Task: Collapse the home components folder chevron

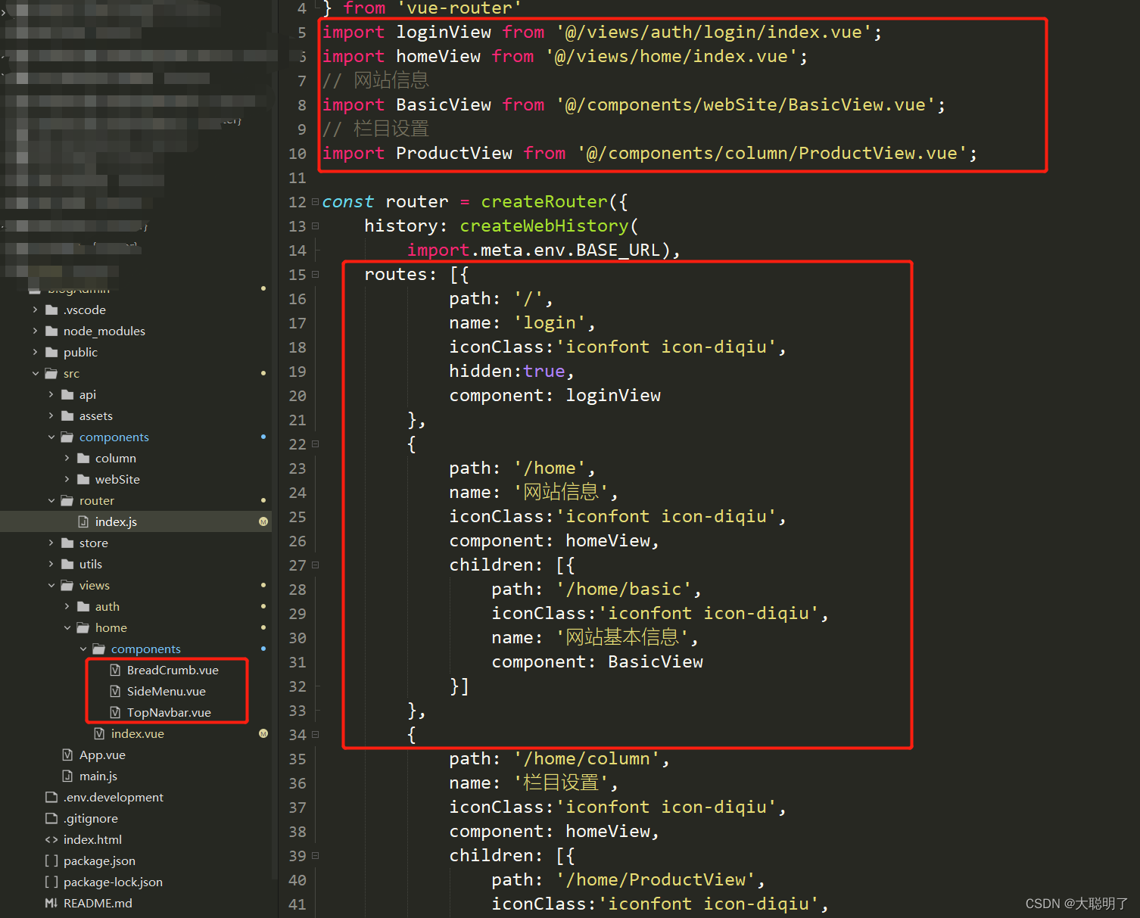Action: click(x=83, y=649)
